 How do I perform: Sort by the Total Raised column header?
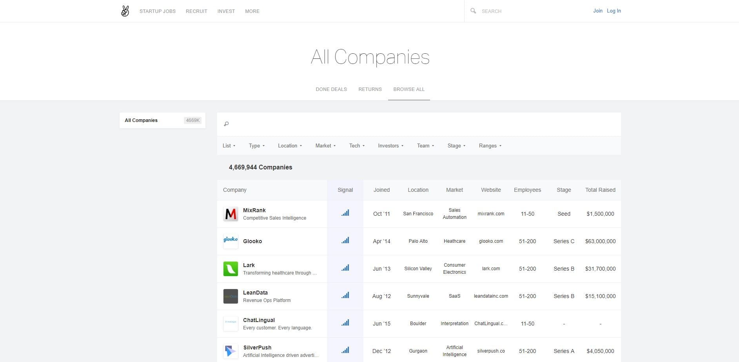coord(600,190)
